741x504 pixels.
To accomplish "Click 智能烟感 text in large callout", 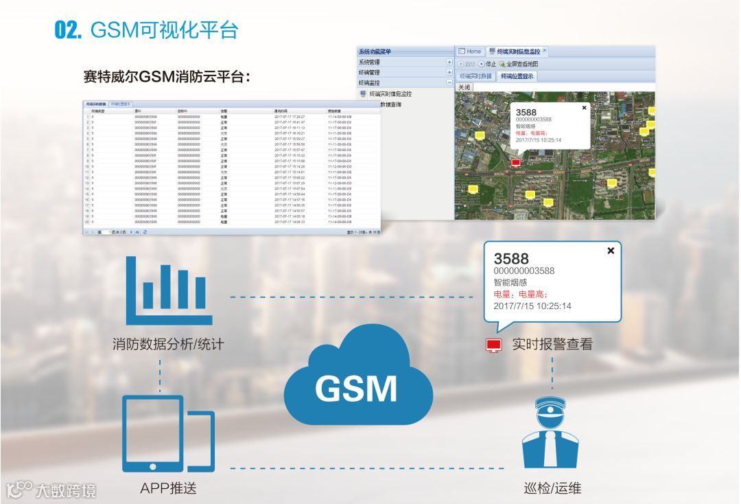I will 510,283.
